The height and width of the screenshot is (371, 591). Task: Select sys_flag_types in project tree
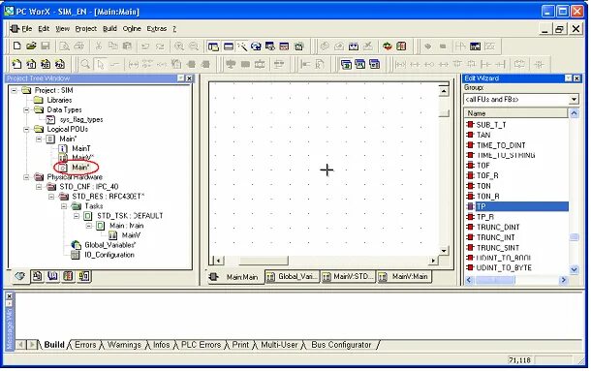tap(81, 119)
